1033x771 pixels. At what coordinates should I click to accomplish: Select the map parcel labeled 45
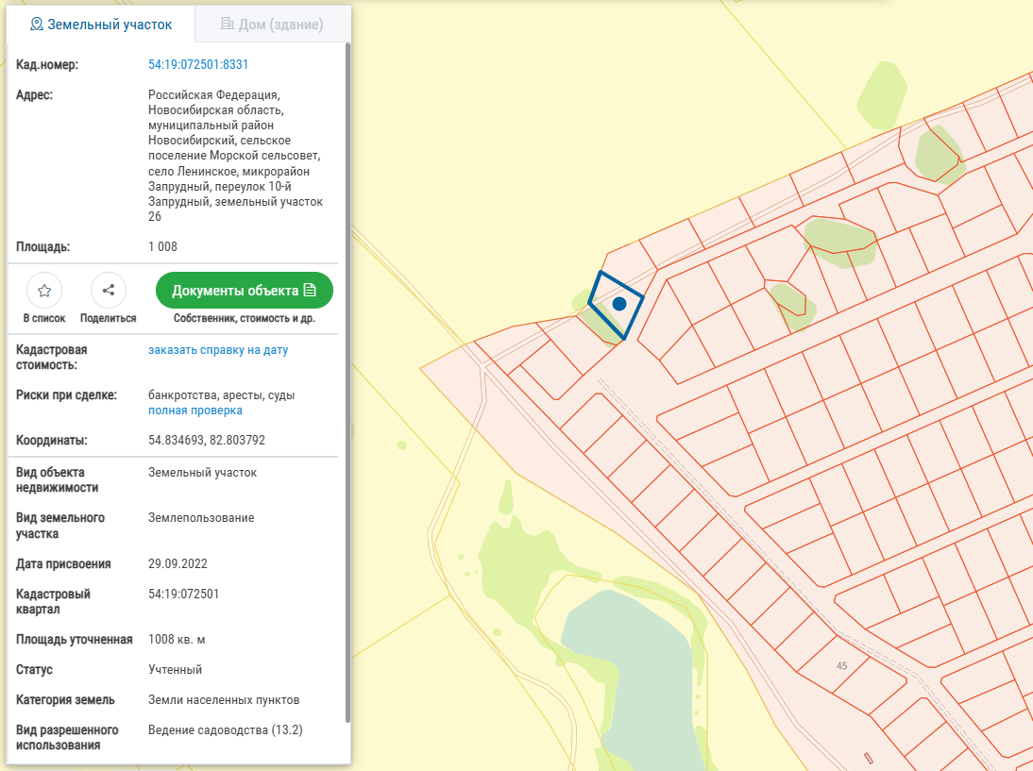click(x=840, y=665)
